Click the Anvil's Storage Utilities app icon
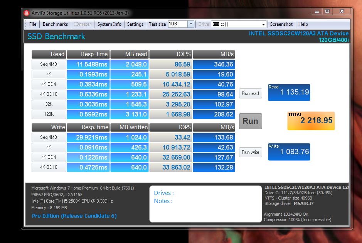The height and width of the screenshot is (243, 362). (x=27, y=13)
